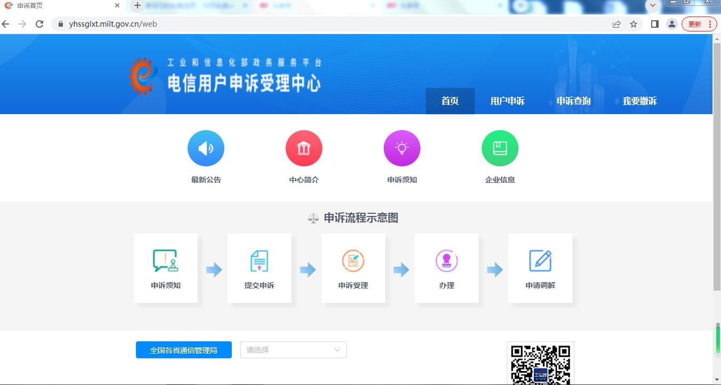Click the 申诉须知 flowchart first step icon
This screenshot has height=385, width=721.
[165, 261]
